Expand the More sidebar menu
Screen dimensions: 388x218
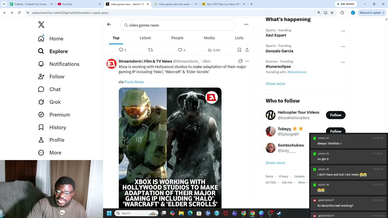pyautogui.click(x=49, y=153)
